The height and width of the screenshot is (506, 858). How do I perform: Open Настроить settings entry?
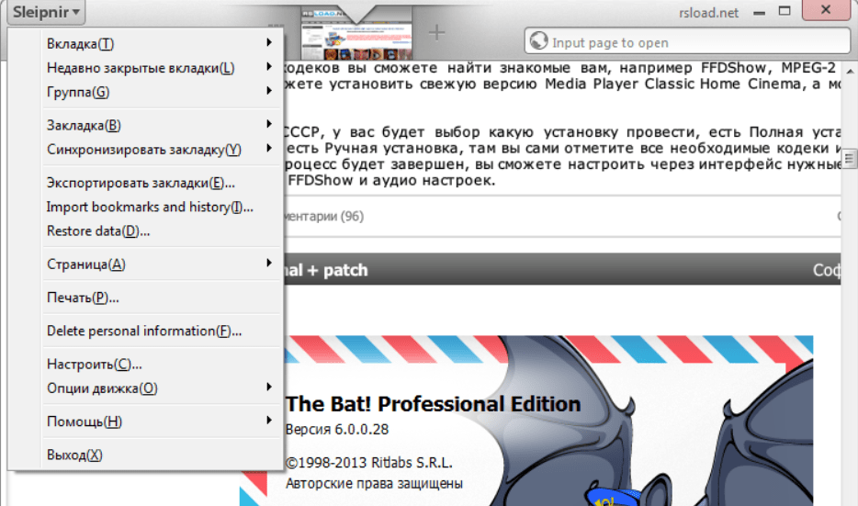tap(94, 365)
